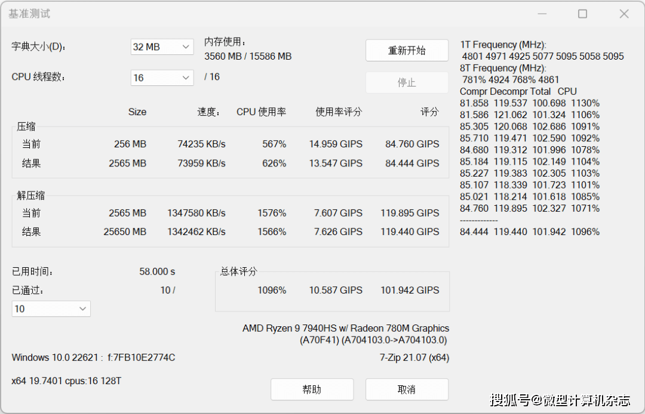Viewport: 645px width, 414px height.
Task: Click the disabled 停止 stop button
Action: coord(407,82)
